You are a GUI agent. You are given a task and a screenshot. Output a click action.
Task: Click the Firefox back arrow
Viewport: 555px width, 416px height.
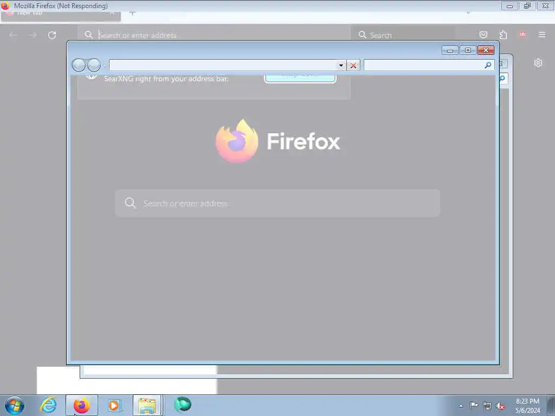pos(14,35)
